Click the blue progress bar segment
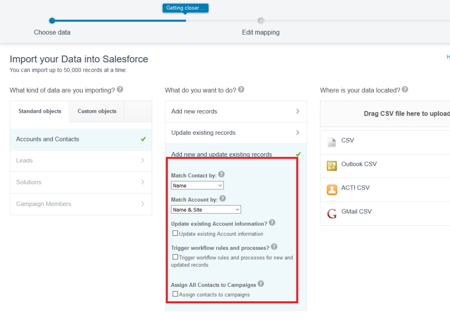The image size is (450, 321). [x=120, y=21]
